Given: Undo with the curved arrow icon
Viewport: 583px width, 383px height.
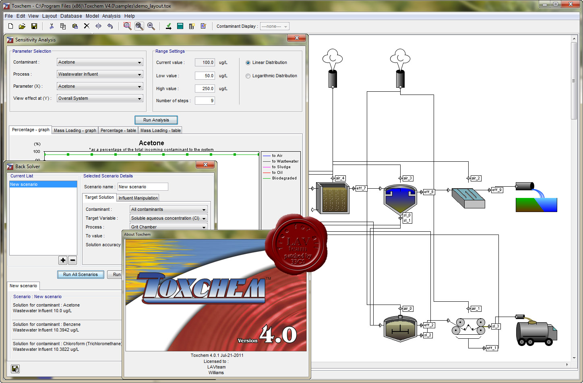Looking at the screenshot, I should pos(110,26).
